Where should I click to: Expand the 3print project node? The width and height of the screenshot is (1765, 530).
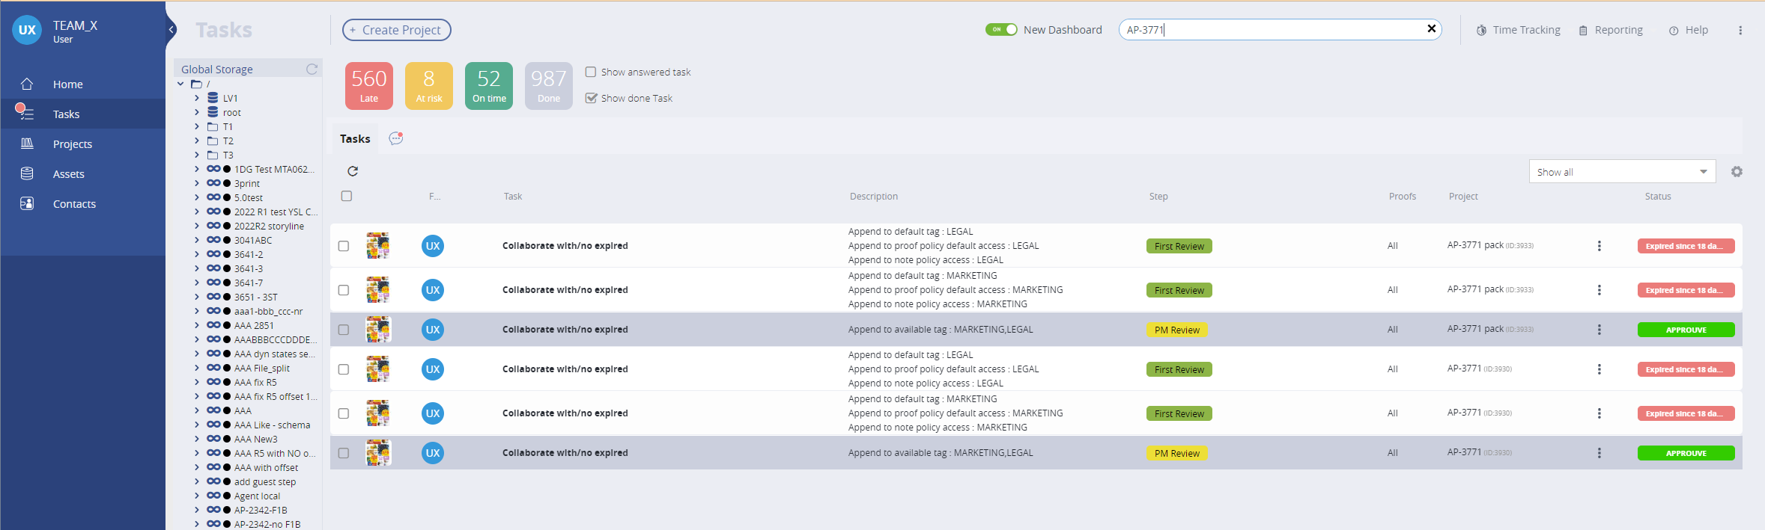pyautogui.click(x=197, y=183)
